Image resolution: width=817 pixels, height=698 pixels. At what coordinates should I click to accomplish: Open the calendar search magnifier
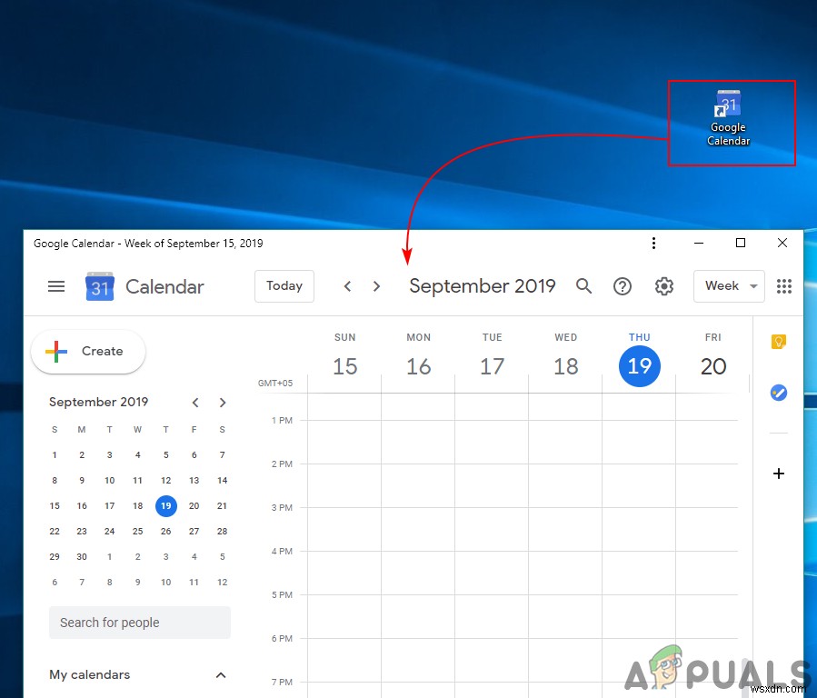(x=584, y=286)
